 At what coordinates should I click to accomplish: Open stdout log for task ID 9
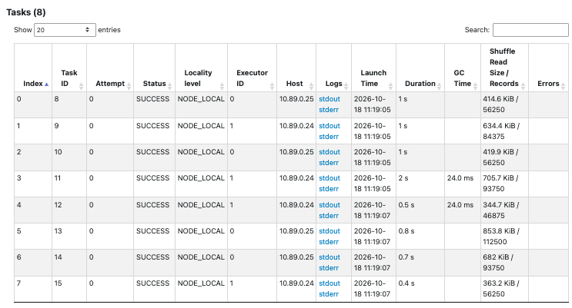tap(329, 126)
